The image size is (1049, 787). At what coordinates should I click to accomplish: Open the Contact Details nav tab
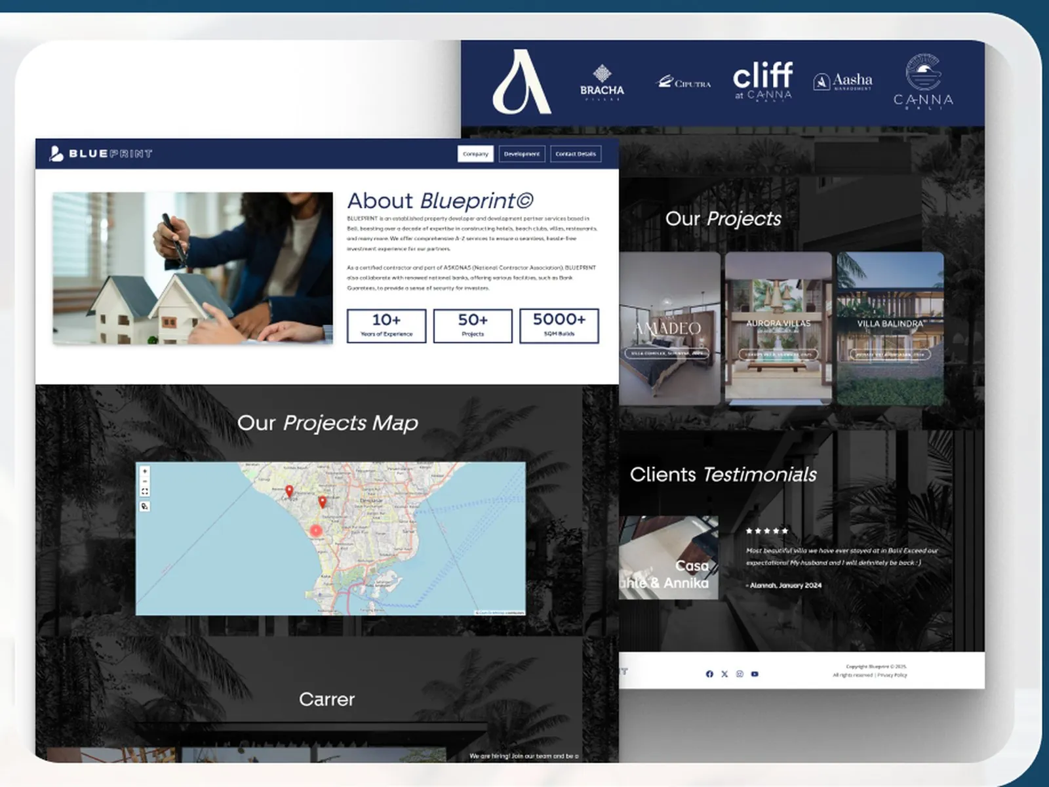(x=576, y=154)
